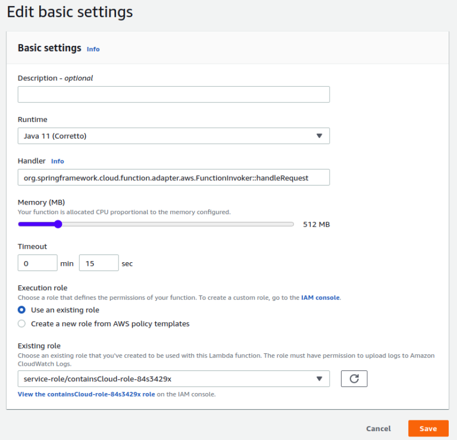Open the Basic settings Info link
Screen dimensions: 457x440
93,49
